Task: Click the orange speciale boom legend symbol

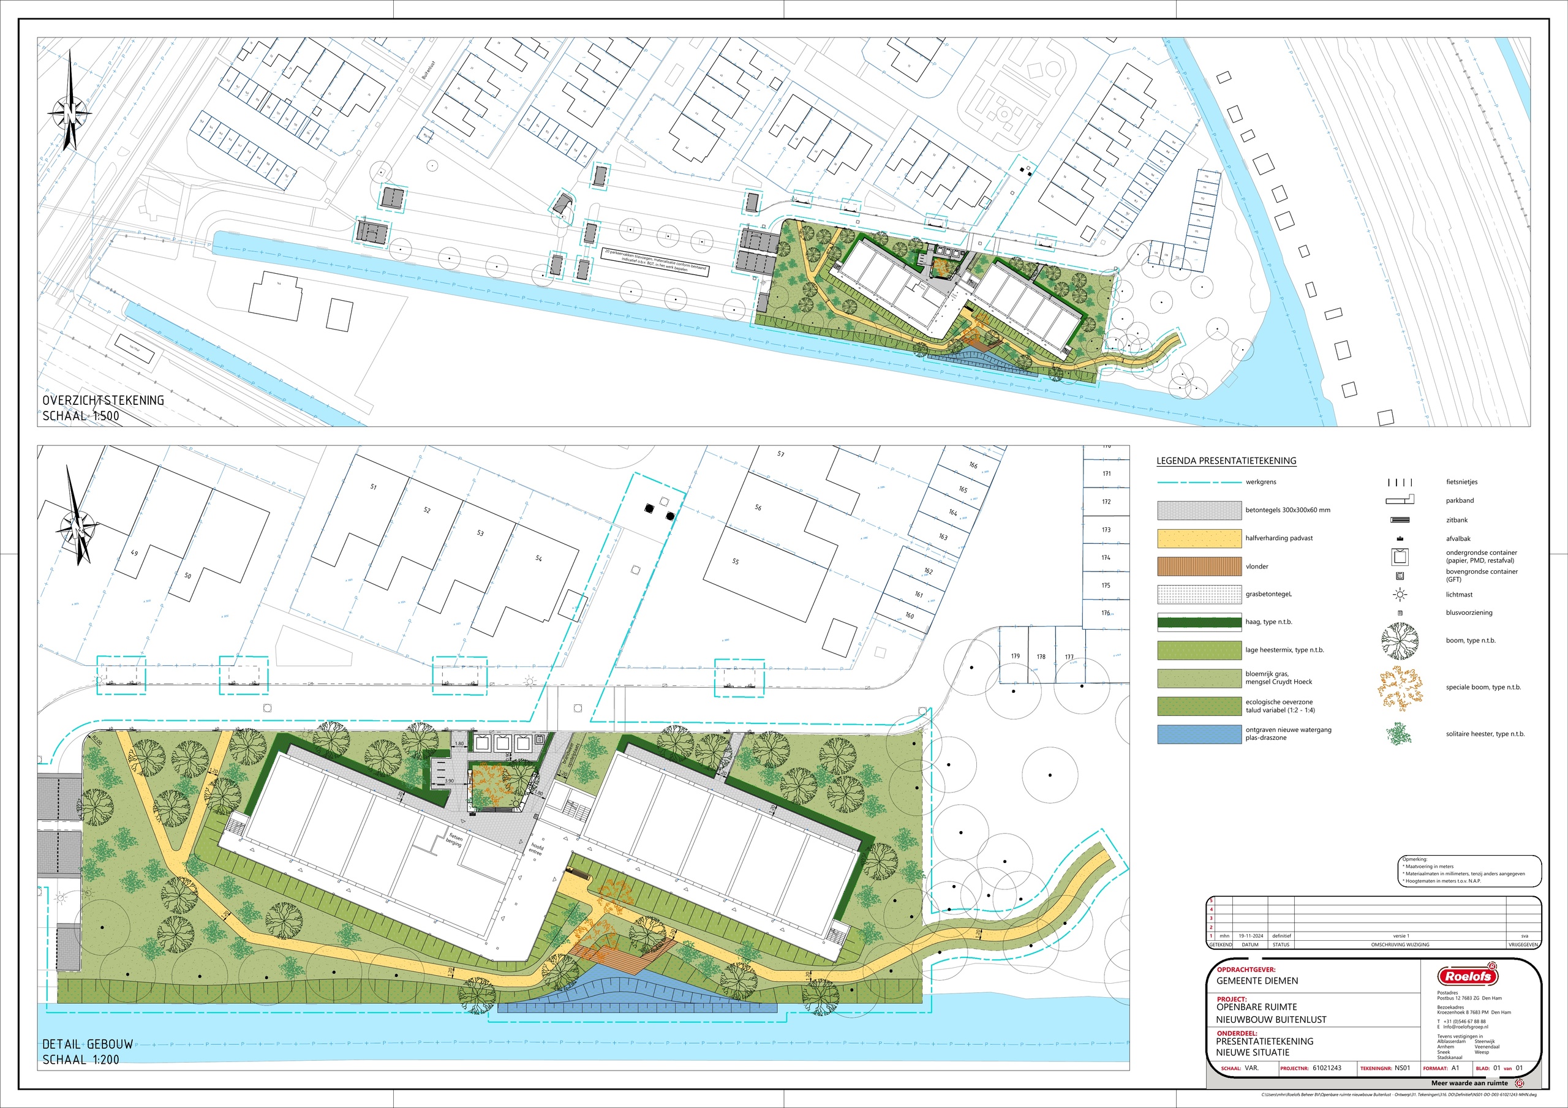Action: tap(1400, 688)
